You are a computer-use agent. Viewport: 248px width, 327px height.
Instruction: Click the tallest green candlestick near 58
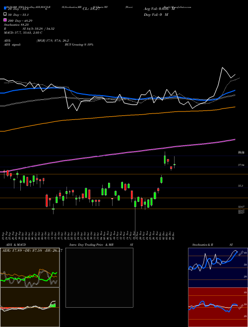pos(165,160)
